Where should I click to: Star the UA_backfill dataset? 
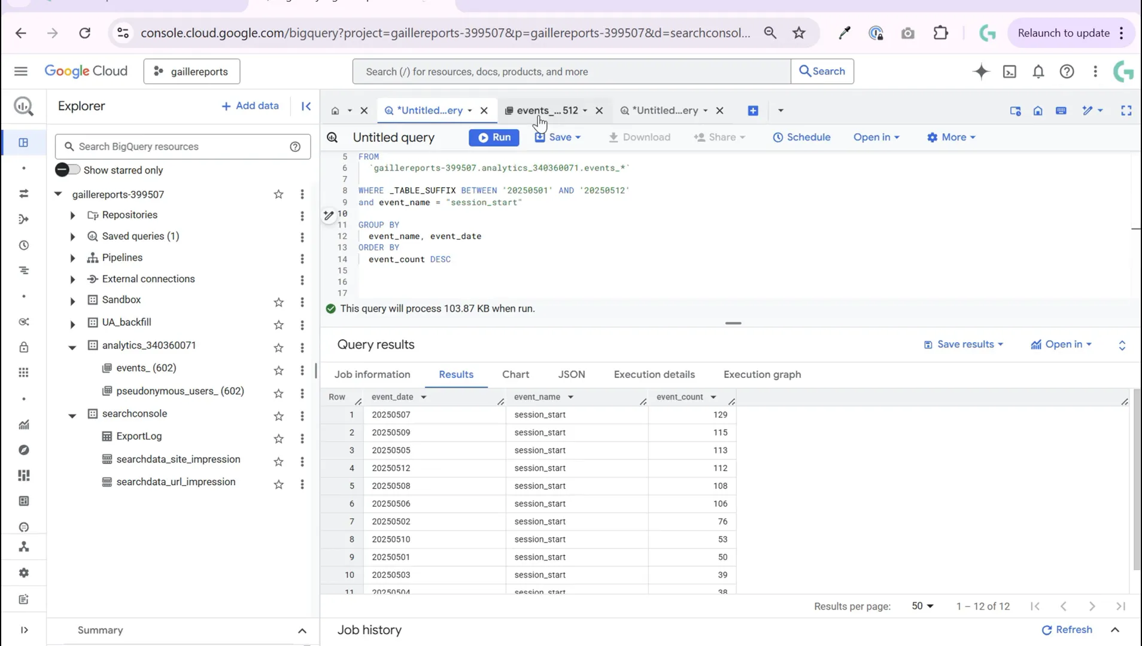(x=278, y=325)
